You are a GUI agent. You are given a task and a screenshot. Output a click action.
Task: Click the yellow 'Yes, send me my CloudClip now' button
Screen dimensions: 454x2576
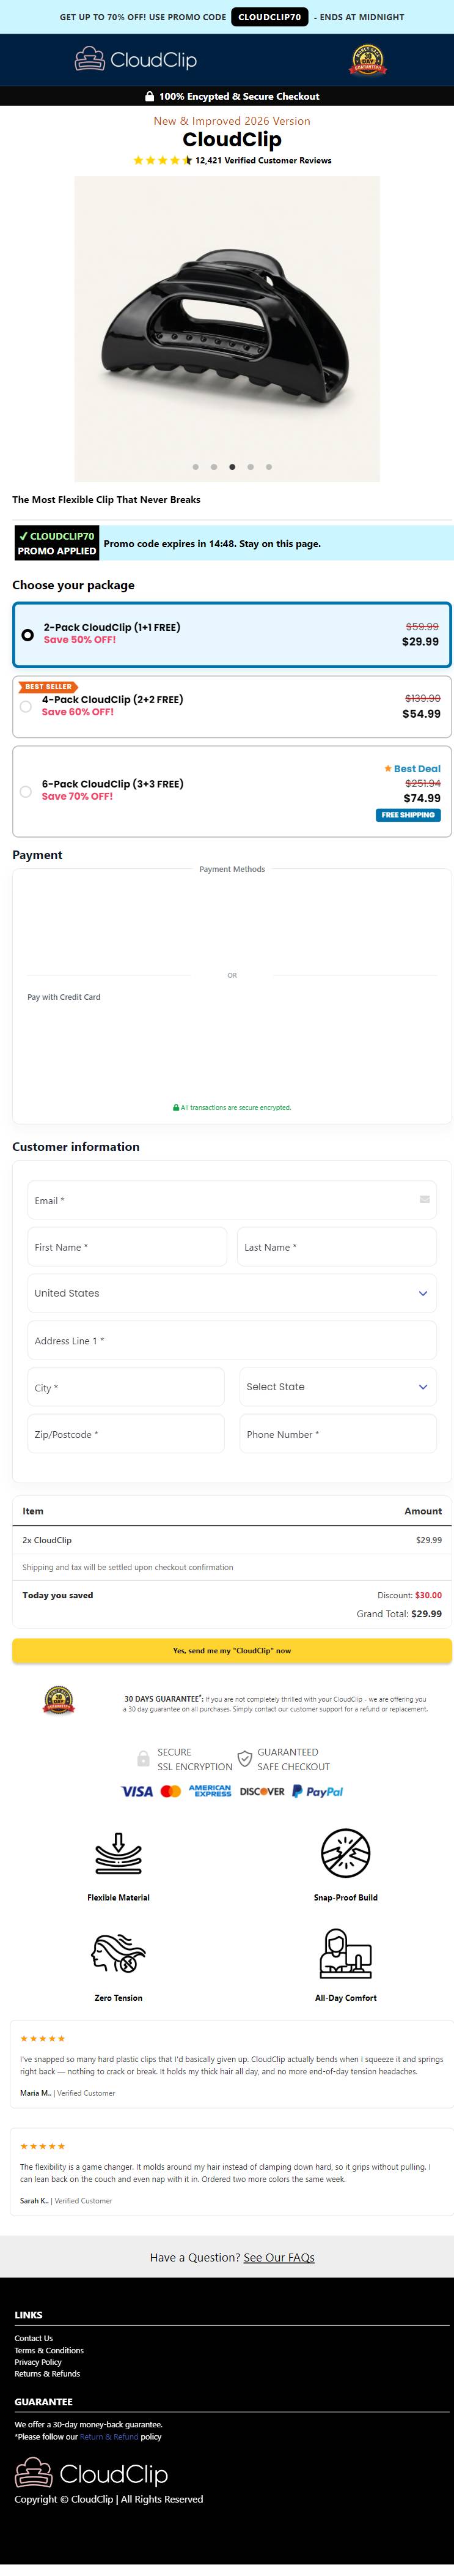point(232,1650)
